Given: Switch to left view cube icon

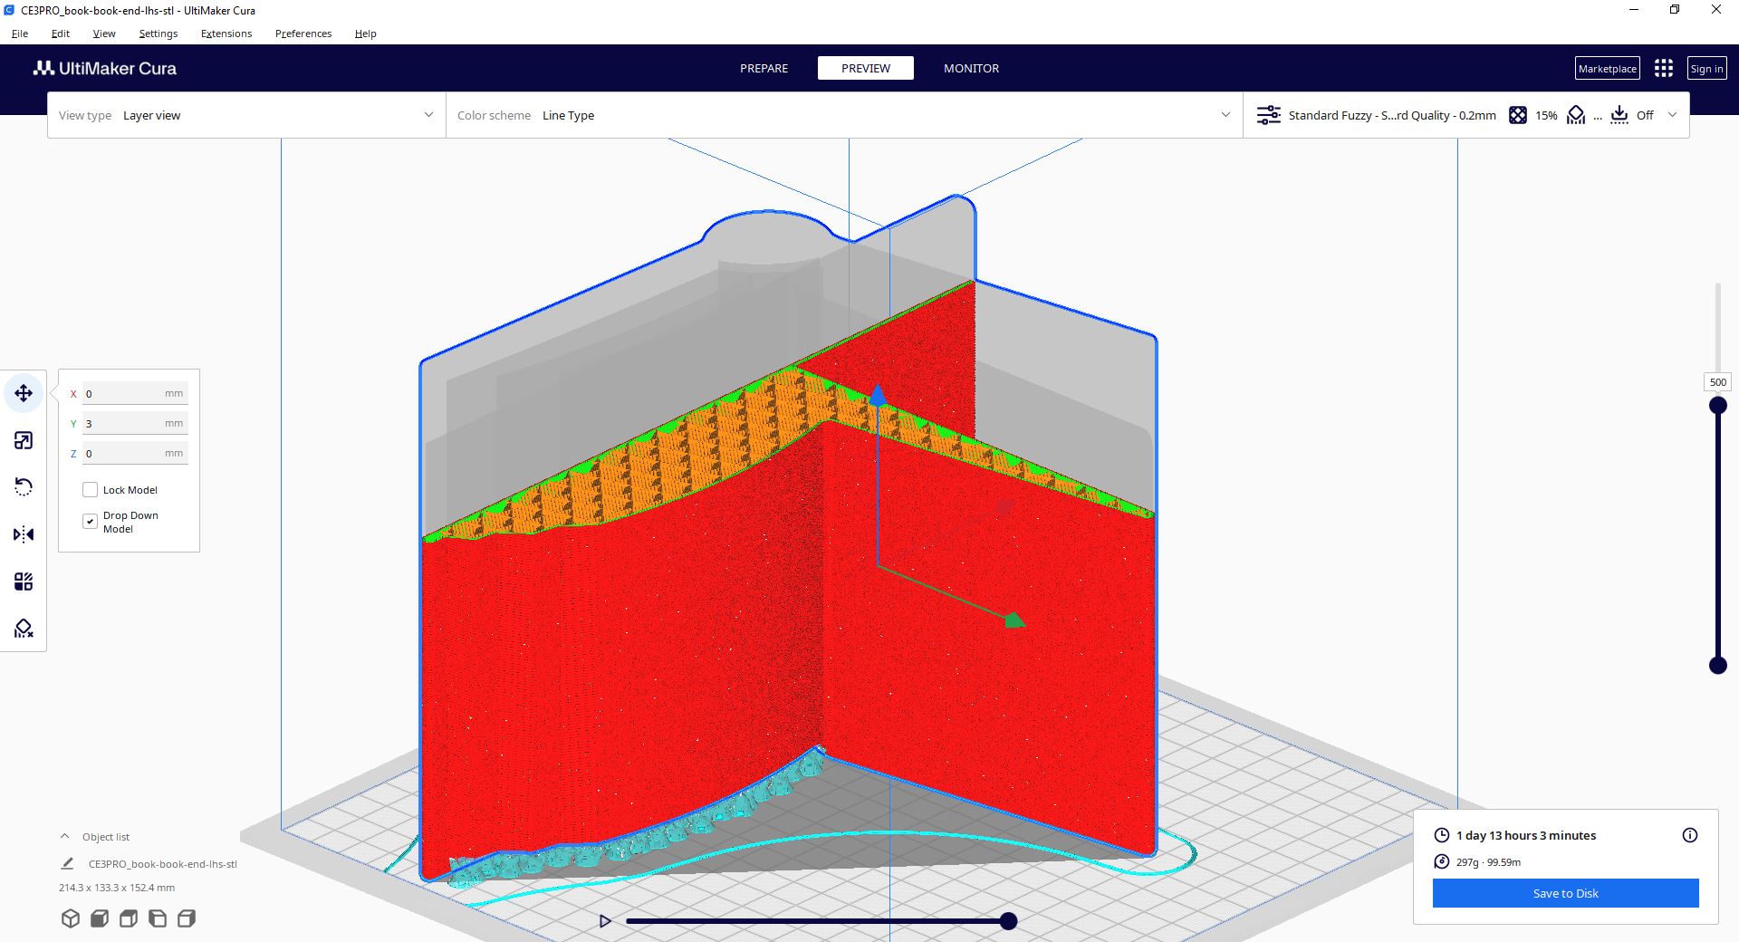Looking at the screenshot, I should [x=158, y=918].
